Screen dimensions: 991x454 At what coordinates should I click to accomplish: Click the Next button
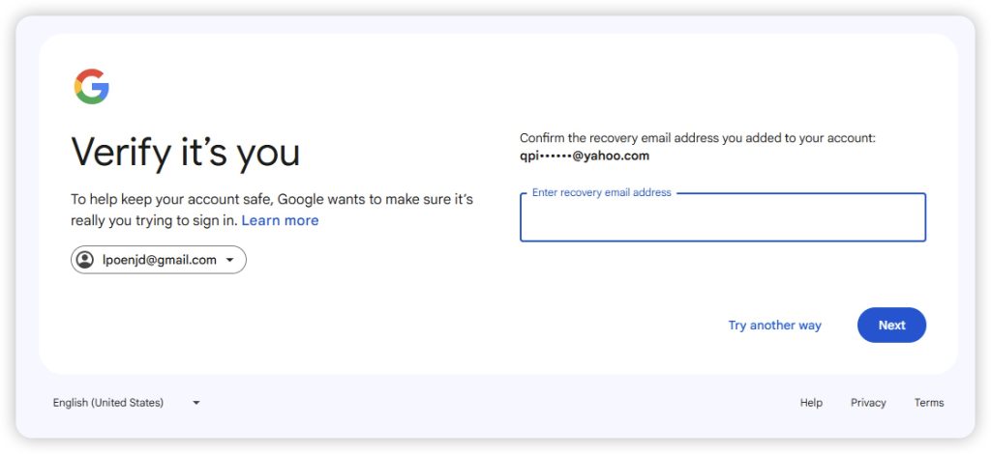[891, 326]
